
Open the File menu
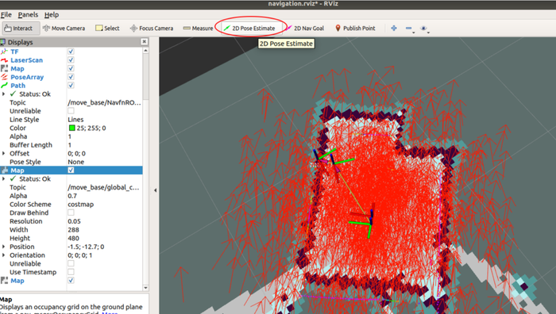click(x=6, y=15)
